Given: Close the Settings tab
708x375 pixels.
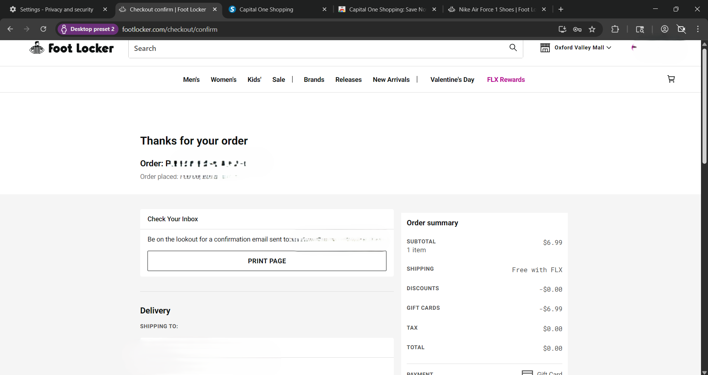Looking at the screenshot, I should 105,10.
